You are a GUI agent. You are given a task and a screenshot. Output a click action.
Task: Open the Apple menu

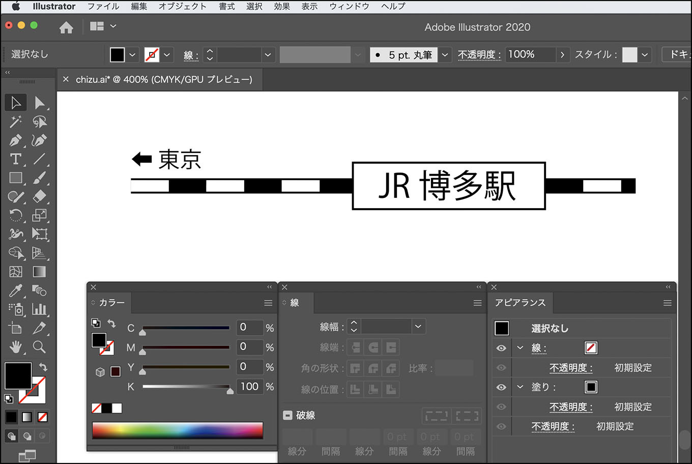tap(16, 7)
